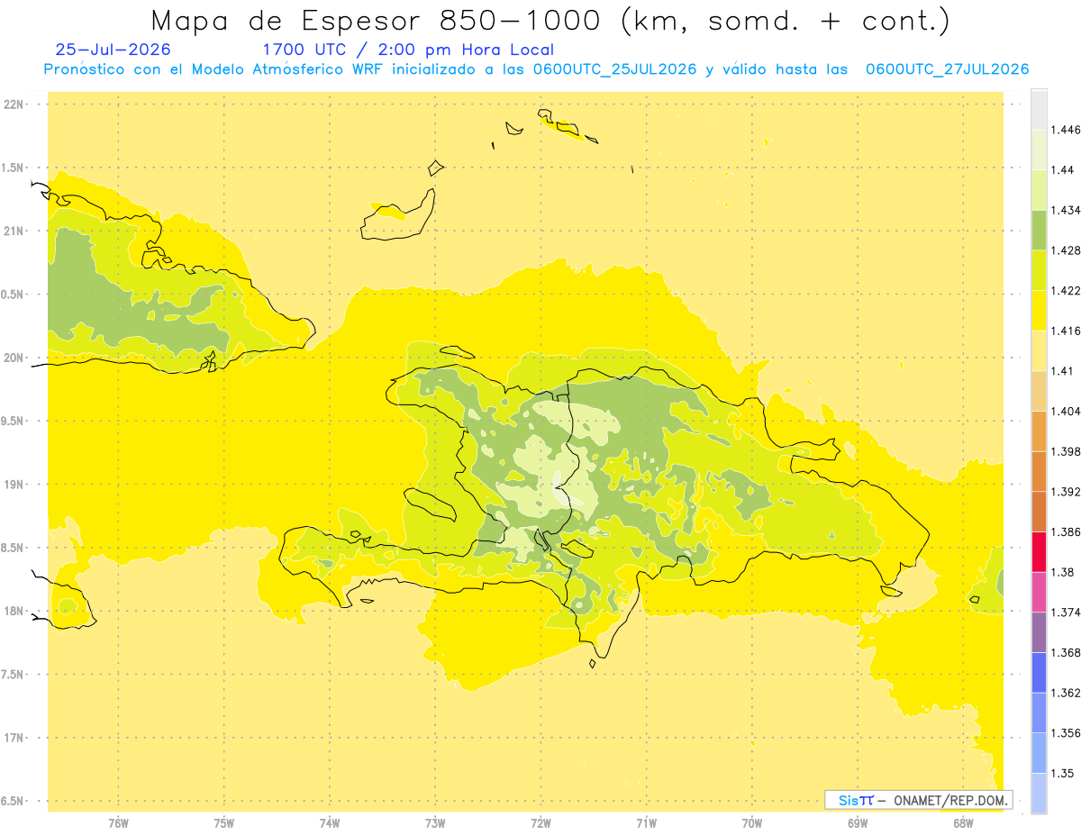
Task: Click the legend value 1.374
Action: tap(1067, 613)
